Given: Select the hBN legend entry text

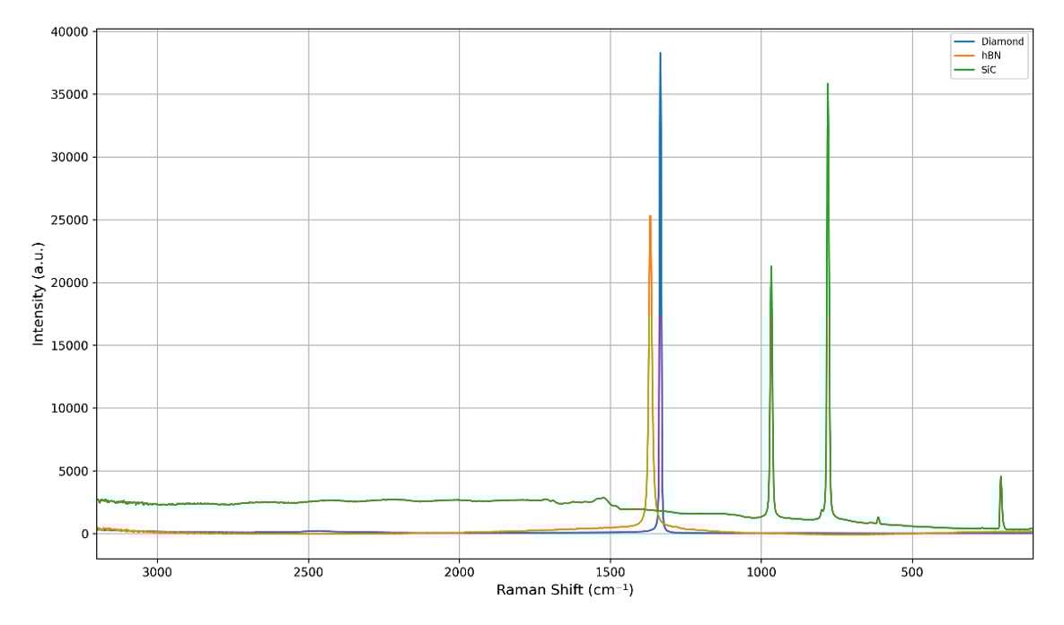Looking at the screenshot, I should [x=990, y=56].
